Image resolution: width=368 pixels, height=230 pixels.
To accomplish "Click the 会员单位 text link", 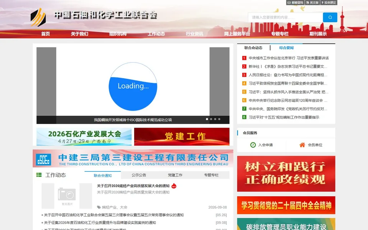I will [x=315, y=145].
